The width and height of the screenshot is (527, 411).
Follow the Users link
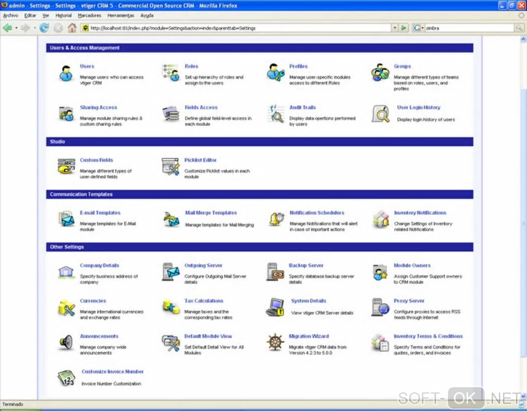click(x=87, y=66)
